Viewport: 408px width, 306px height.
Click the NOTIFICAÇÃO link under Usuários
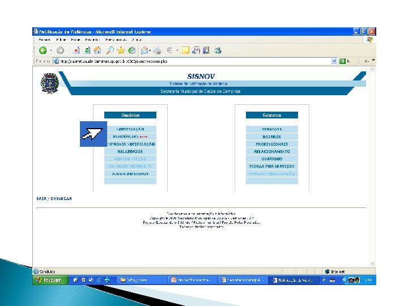click(130, 129)
